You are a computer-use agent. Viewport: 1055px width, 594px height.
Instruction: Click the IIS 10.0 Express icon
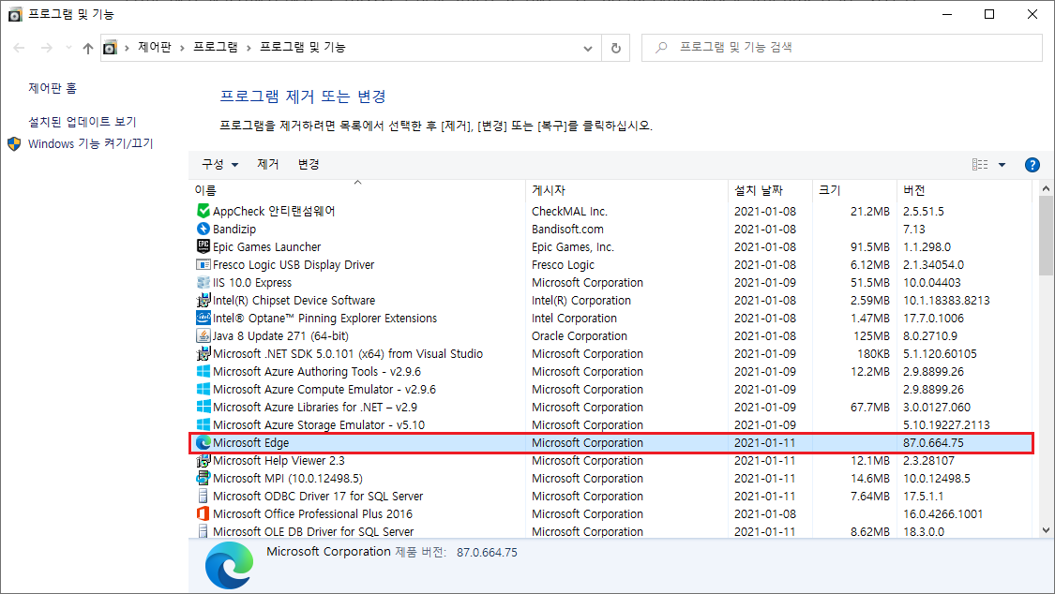pyautogui.click(x=203, y=282)
